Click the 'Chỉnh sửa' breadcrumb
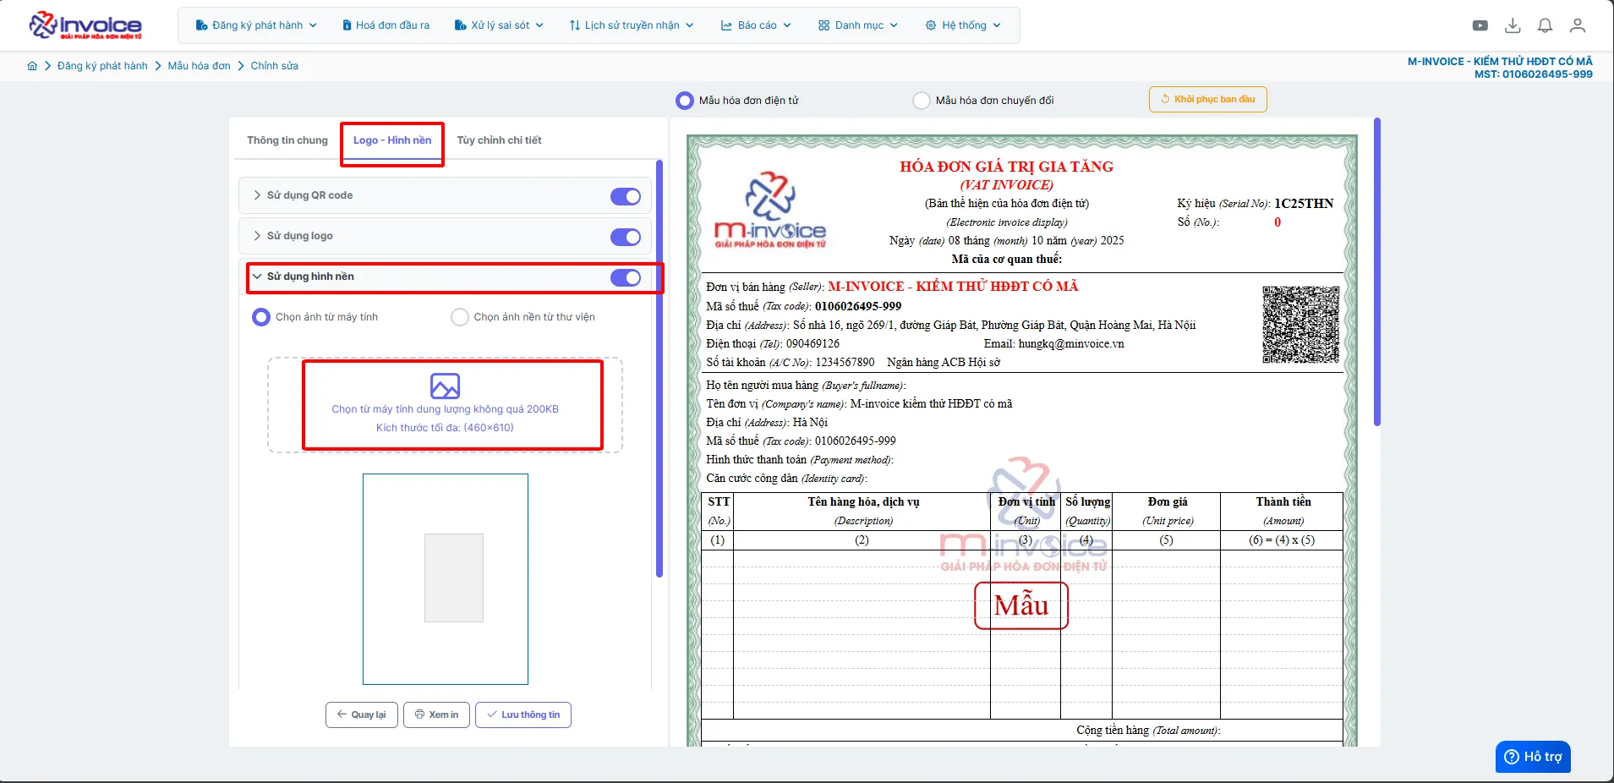 click(275, 66)
